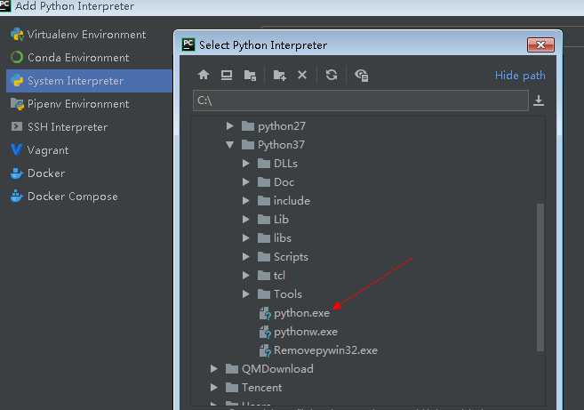The width and height of the screenshot is (584, 410).
Task: Refresh the file tree
Action: tap(332, 75)
